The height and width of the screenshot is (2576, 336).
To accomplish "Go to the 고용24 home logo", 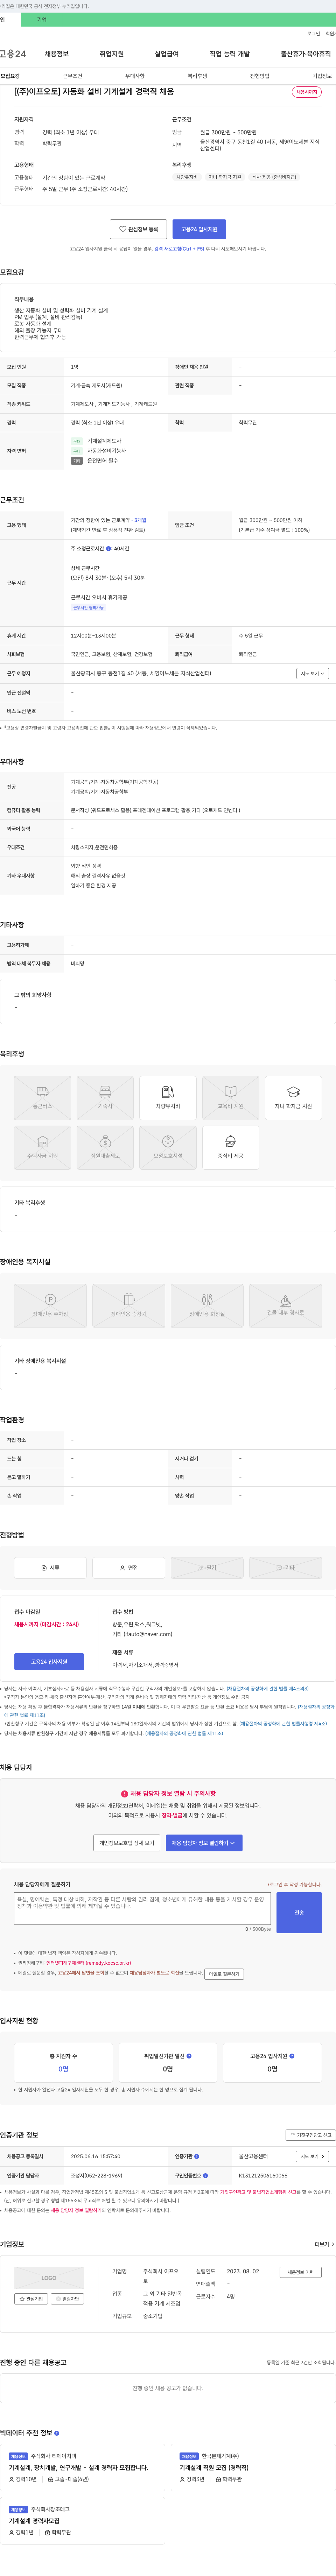I will click(13, 54).
